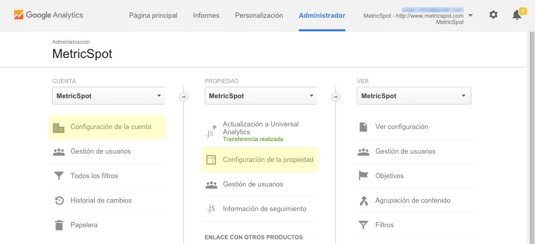The width and height of the screenshot is (535, 244).
Task: Click the .js upgrade icon for Universal Analytics
Action: click(x=211, y=131)
